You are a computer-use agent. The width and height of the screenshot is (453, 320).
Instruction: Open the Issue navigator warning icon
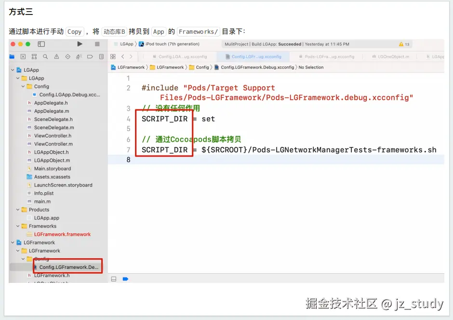57,56
